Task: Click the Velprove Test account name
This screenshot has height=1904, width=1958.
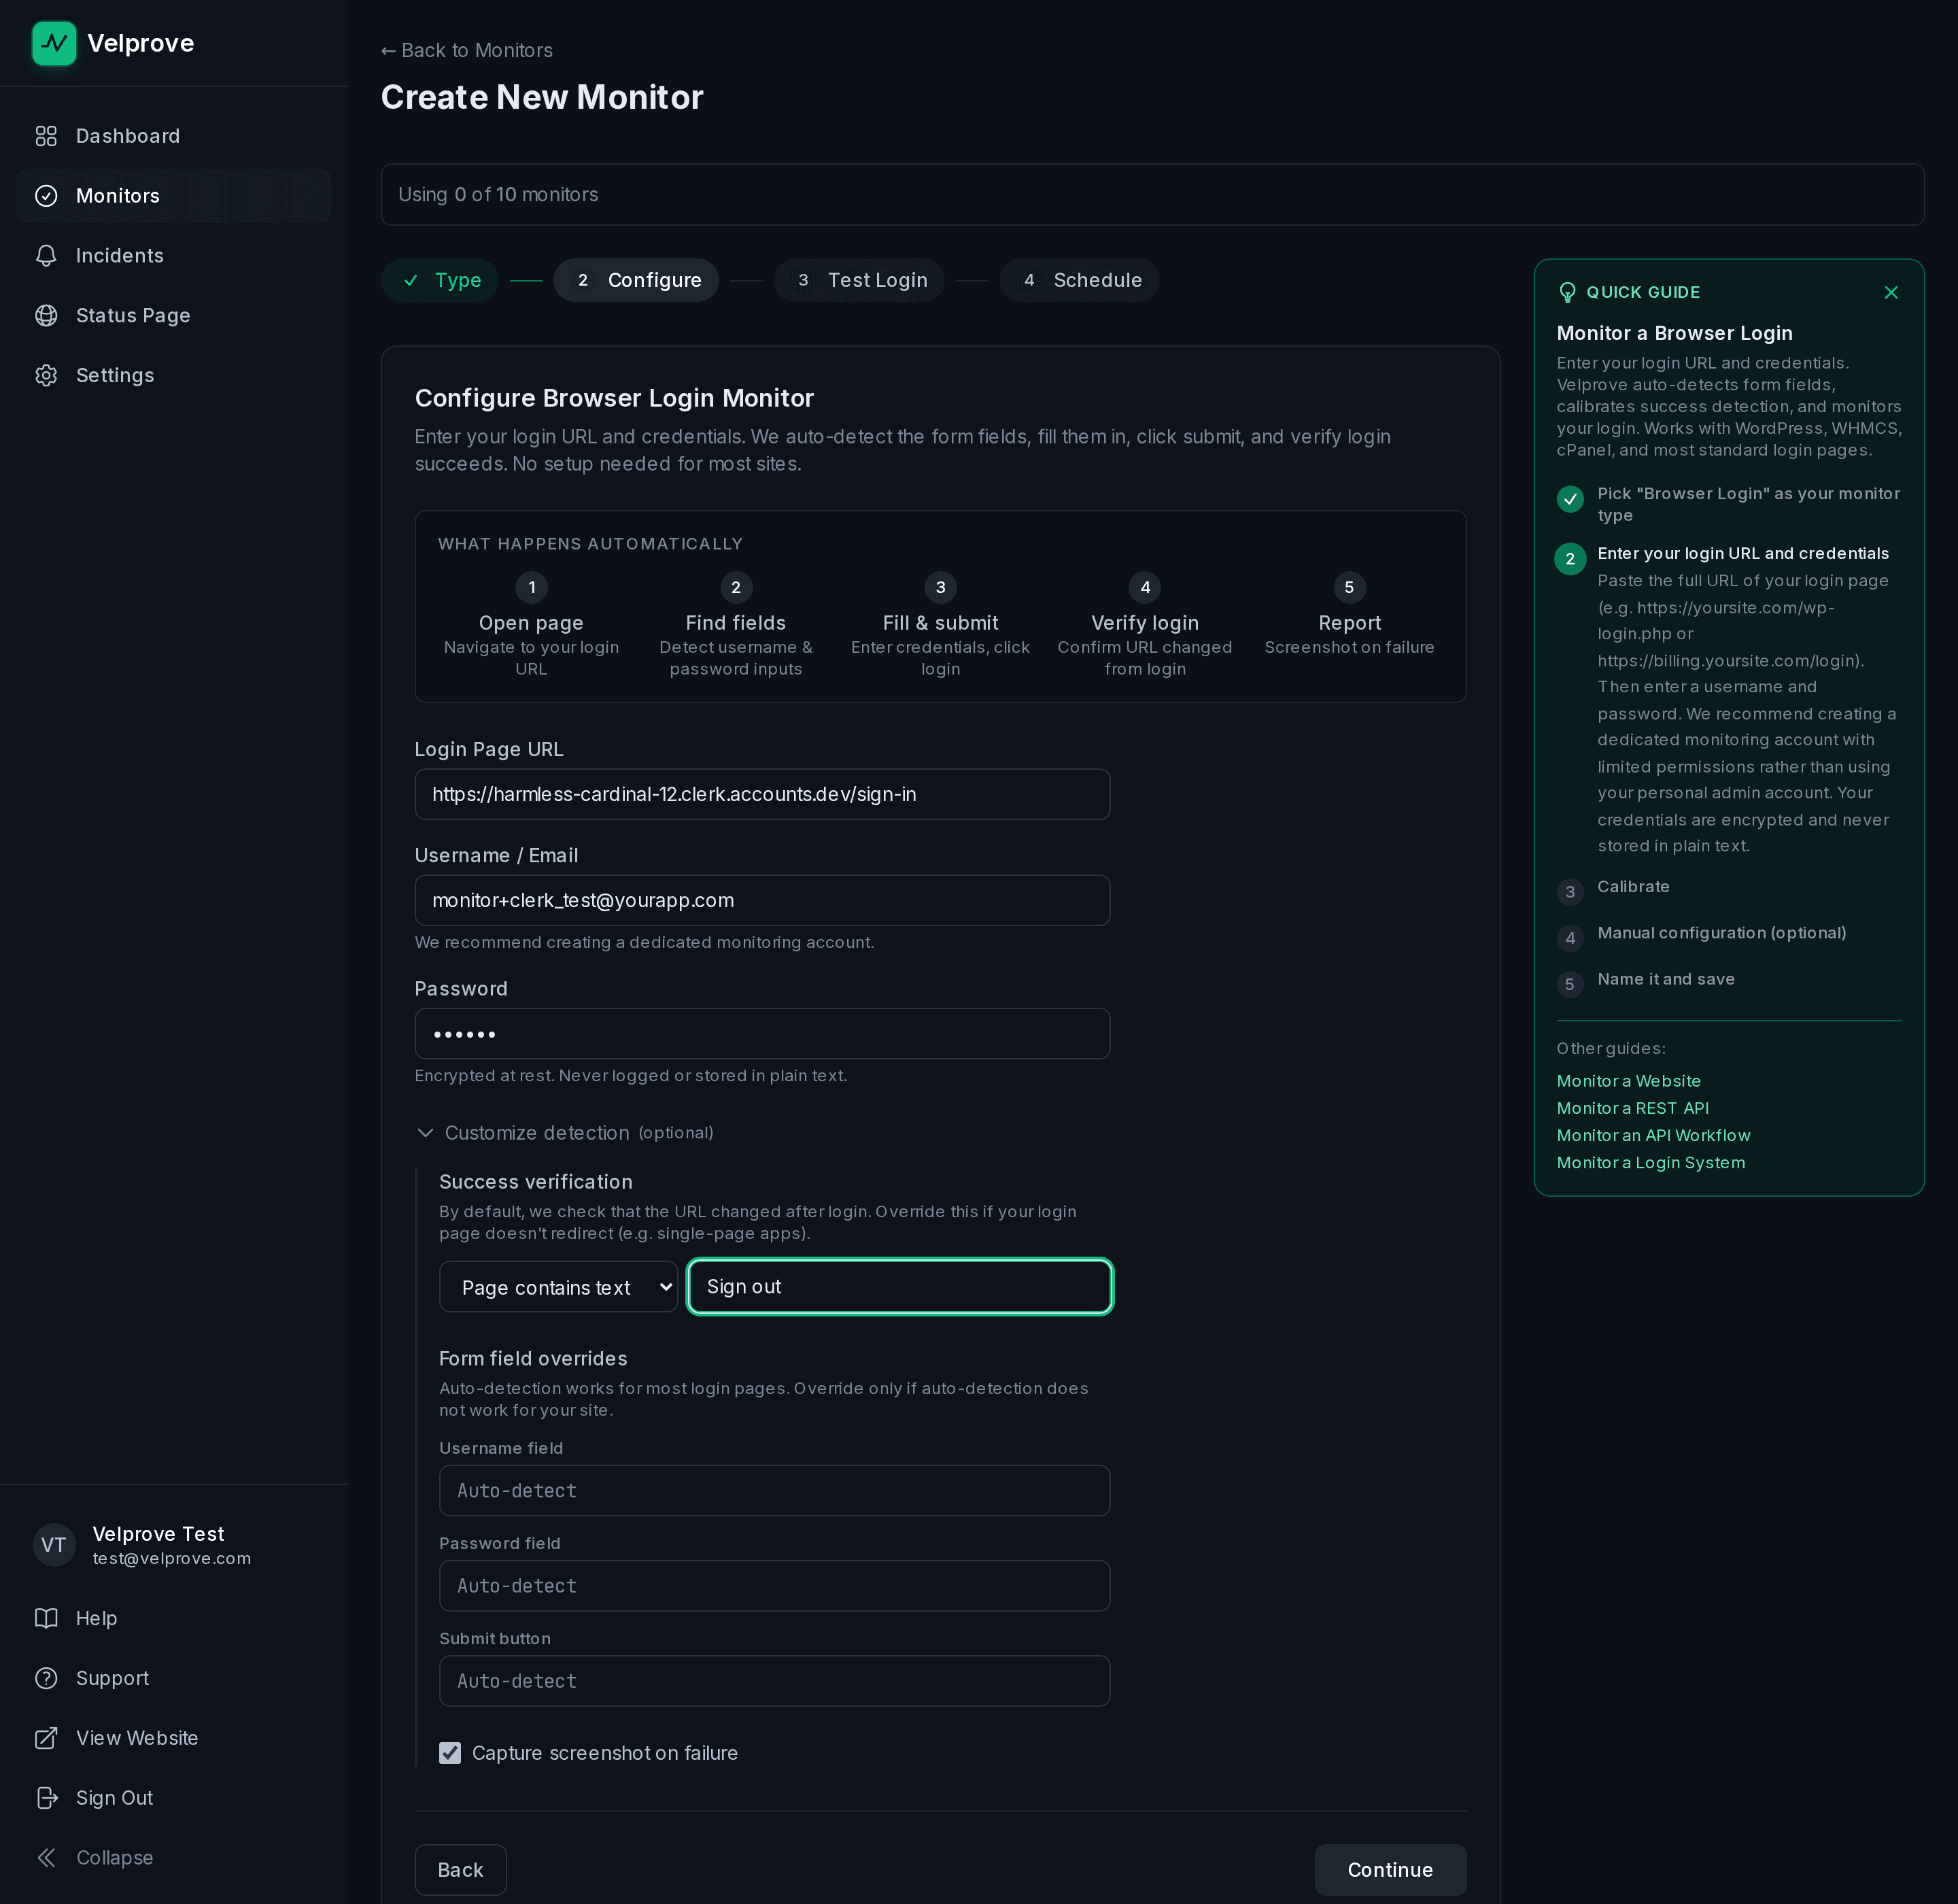Action: pyautogui.click(x=158, y=1534)
